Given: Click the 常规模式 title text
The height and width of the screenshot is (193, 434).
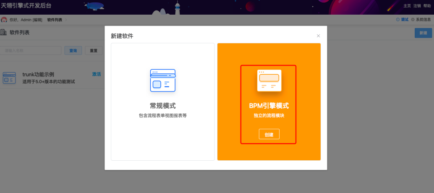Looking at the screenshot, I should tap(163, 106).
